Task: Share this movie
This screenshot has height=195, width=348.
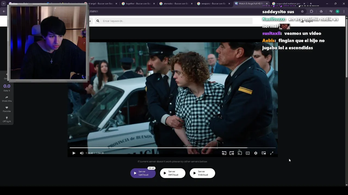Action: 7,99
